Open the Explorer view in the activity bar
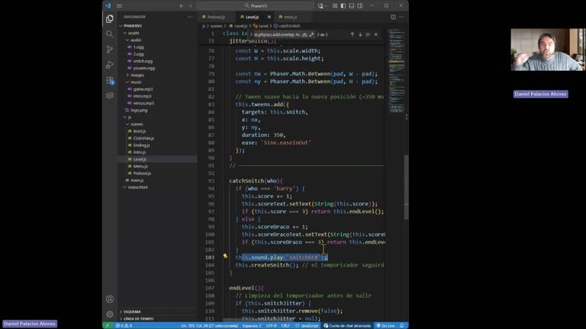Viewport: 586px width, 329px height. 110,18
